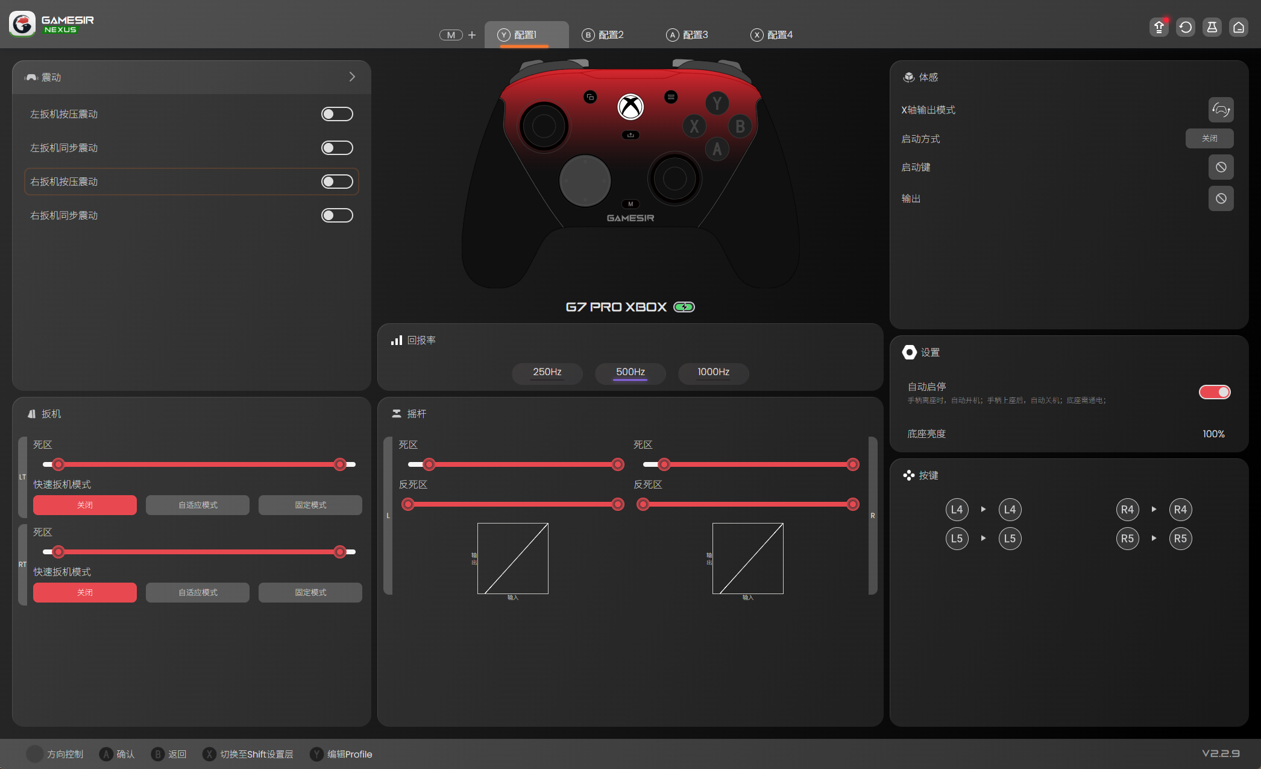Click the reset/refresh icon in top bar
The height and width of the screenshot is (769, 1261).
[x=1185, y=27]
